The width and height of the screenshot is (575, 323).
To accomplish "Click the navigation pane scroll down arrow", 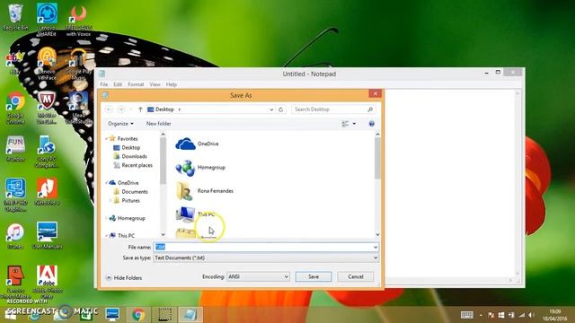I will click(164, 235).
